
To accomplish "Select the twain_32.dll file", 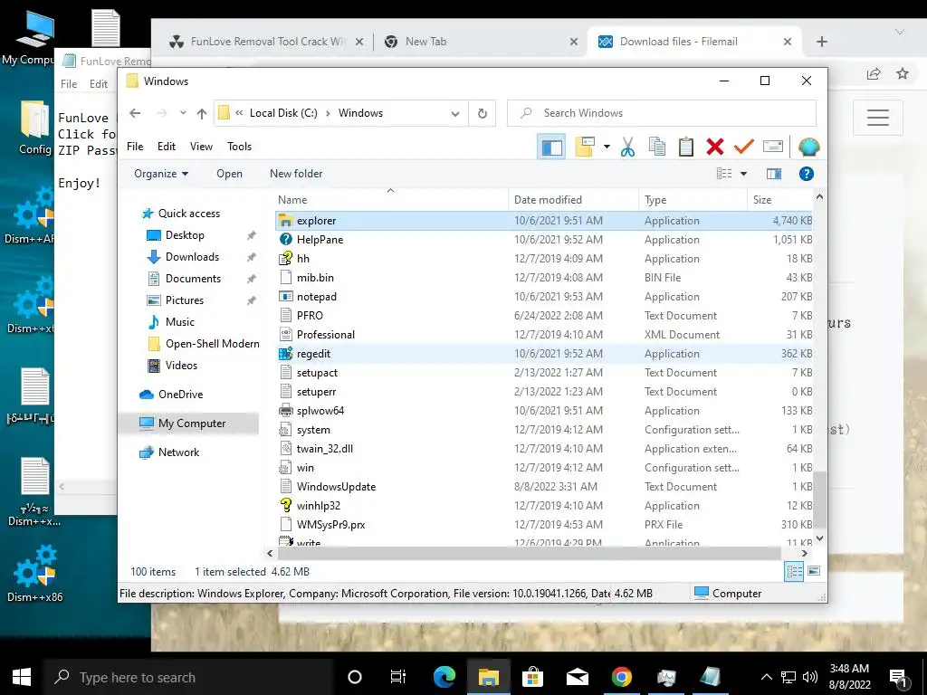I will 544,449.
